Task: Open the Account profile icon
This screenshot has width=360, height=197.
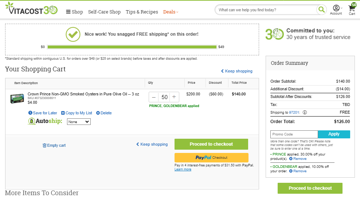Action: pos(336,8)
